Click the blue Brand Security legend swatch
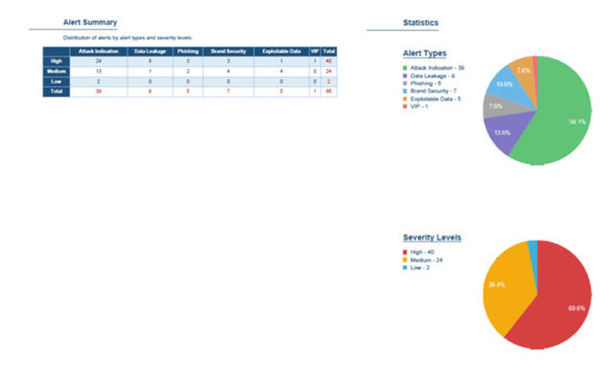This screenshot has width=613, height=372. click(406, 91)
